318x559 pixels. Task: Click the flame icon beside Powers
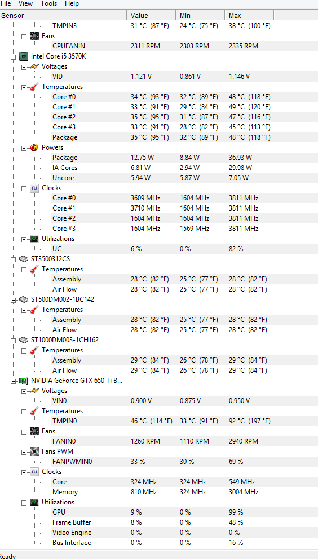34,147
